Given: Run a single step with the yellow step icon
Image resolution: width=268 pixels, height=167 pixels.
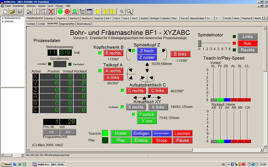Looking at the screenshot, I should pyautogui.click(x=113, y=12).
